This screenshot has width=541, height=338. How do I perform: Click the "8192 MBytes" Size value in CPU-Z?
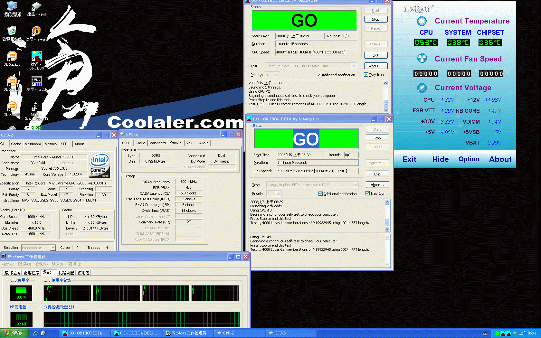pos(156,162)
